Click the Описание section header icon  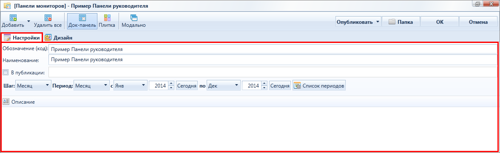pyautogui.click(x=6, y=102)
